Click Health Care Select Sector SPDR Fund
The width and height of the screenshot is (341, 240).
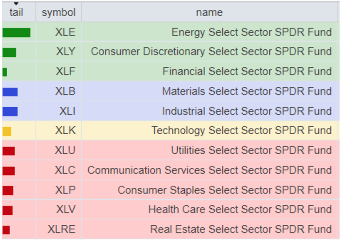[240, 210]
